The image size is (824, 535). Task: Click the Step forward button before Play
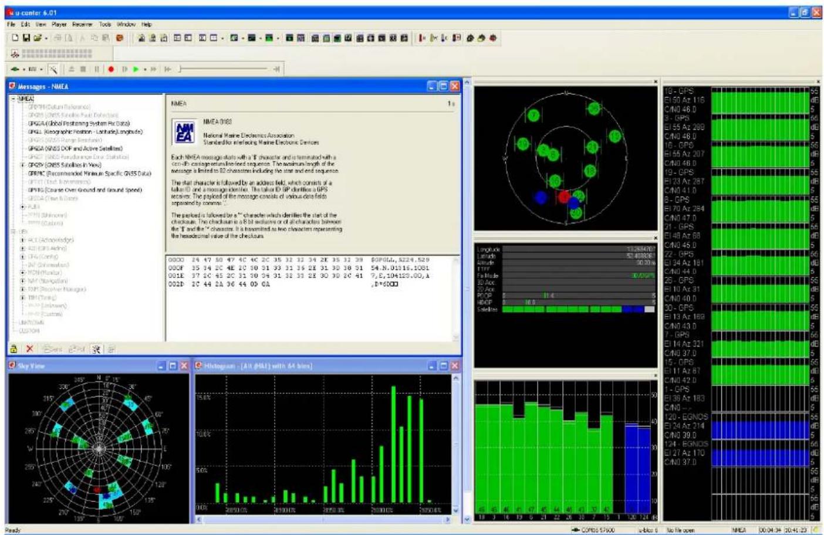pos(124,69)
